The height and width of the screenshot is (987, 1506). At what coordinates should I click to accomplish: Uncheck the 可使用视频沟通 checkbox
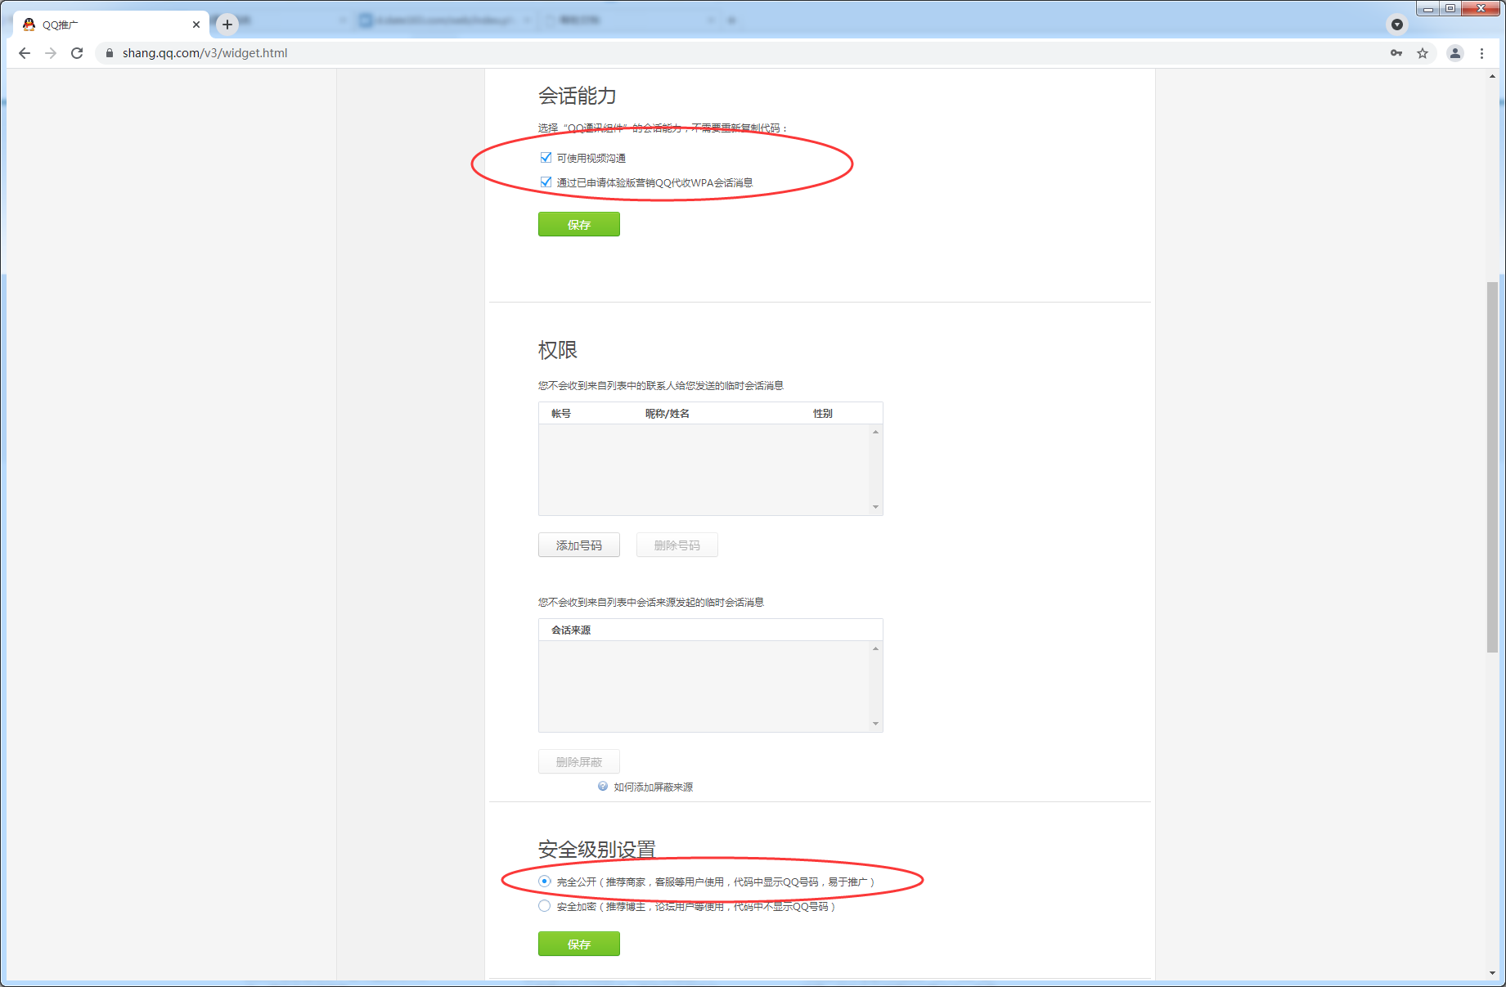[x=546, y=158]
